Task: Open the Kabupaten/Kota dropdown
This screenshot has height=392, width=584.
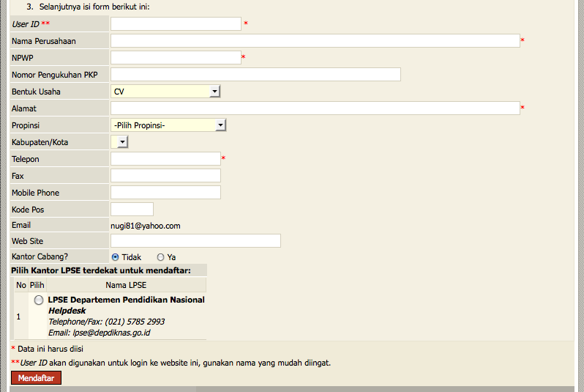Action: click(119, 142)
